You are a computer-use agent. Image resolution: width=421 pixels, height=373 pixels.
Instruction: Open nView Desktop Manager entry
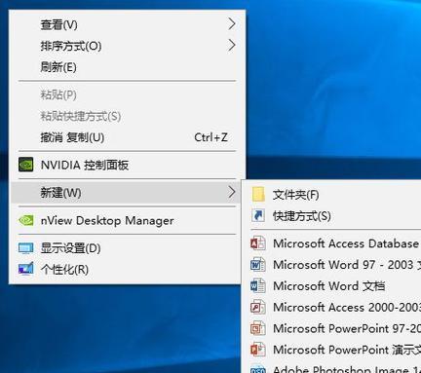pyautogui.click(x=127, y=220)
